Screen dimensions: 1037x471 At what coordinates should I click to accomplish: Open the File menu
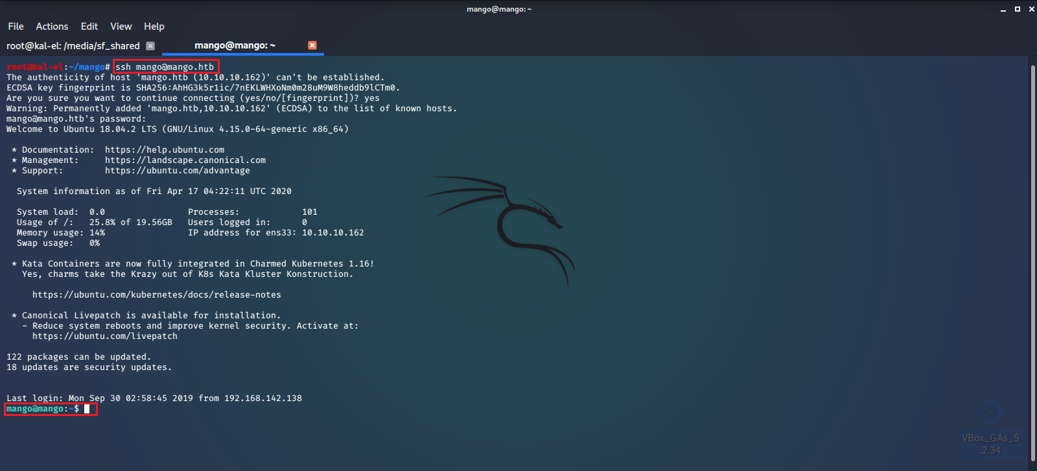click(16, 27)
